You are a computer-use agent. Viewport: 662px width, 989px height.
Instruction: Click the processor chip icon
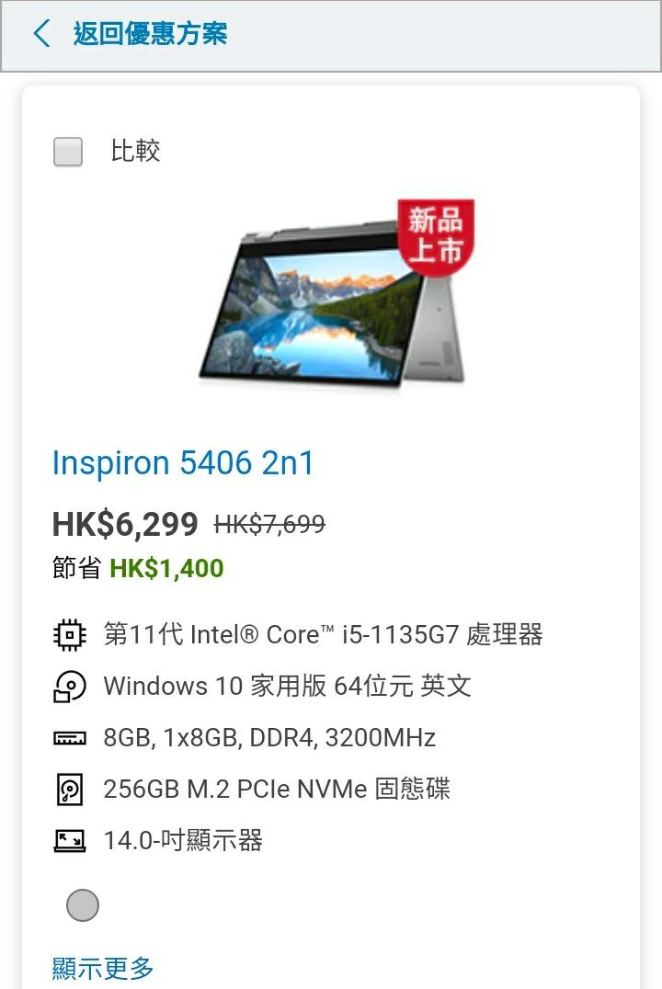click(70, 634)
